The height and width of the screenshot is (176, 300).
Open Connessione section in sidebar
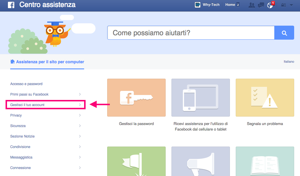[x=20, y=168]
